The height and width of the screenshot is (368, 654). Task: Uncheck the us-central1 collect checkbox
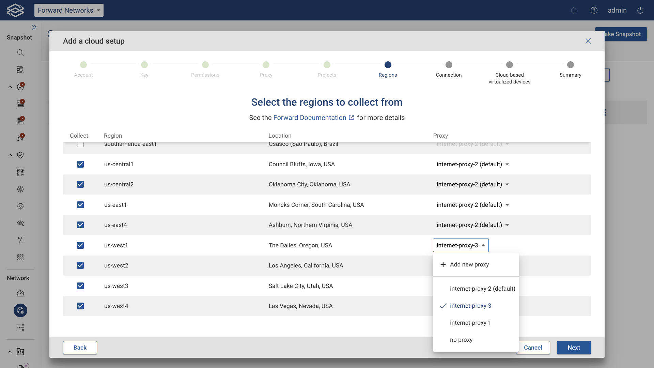tap(80, 164)
